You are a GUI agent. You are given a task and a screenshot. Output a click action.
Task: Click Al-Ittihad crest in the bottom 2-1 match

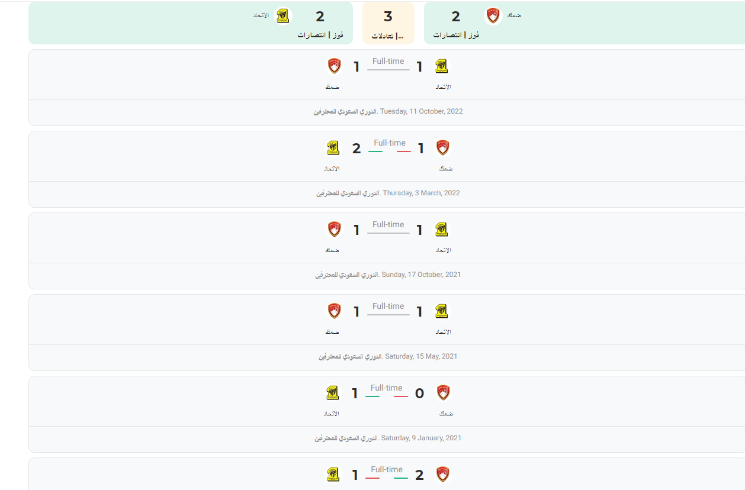click(x=333, y=475)
